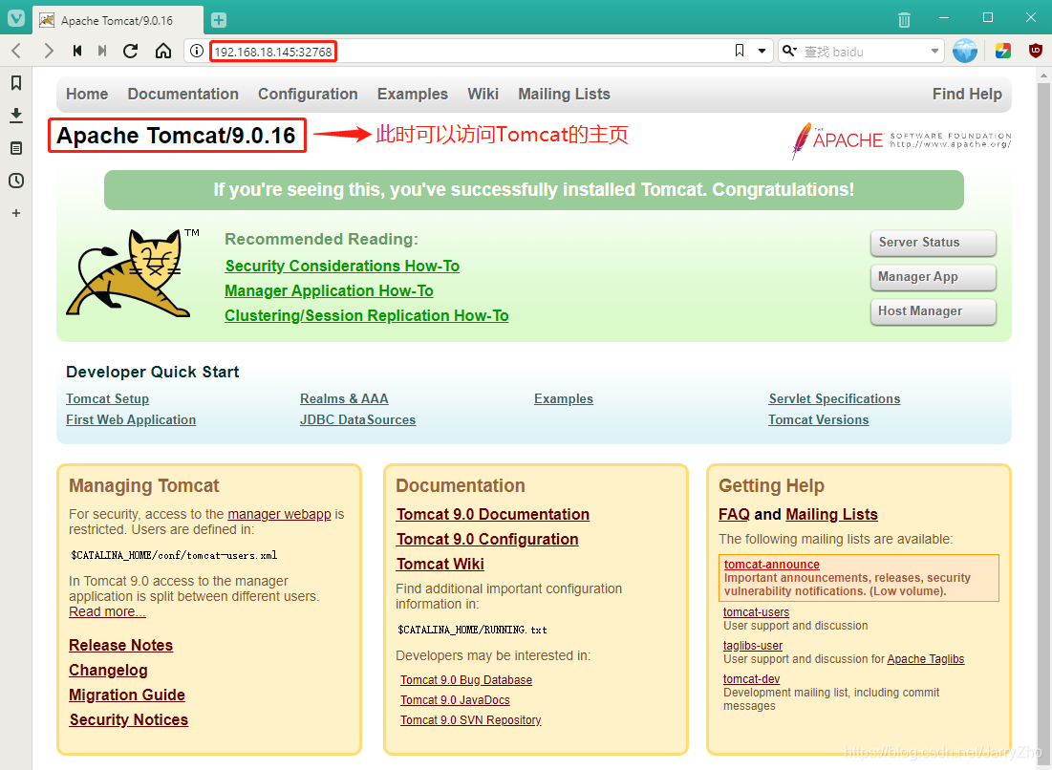Open the Downloads panel in sidebar
This screenshot has height=770, width=1052.
pos(16,116)
